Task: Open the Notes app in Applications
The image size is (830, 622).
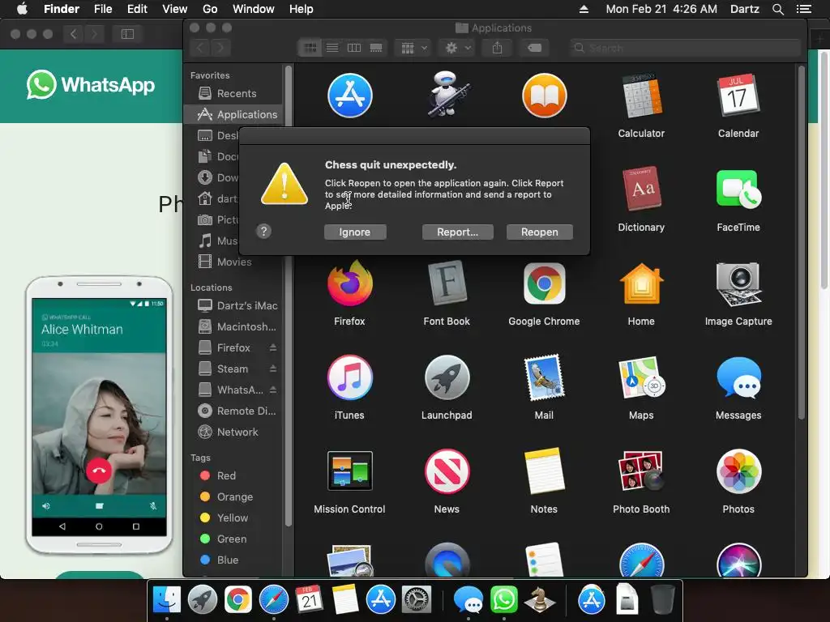Action: tap(544, 471)
